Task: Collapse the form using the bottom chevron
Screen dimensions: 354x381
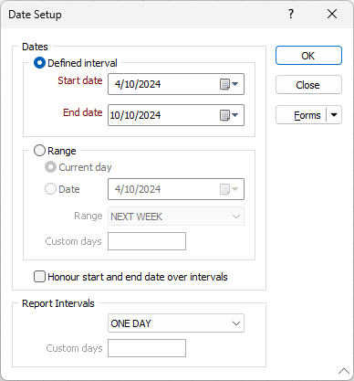Action: (x=344, y=371)
